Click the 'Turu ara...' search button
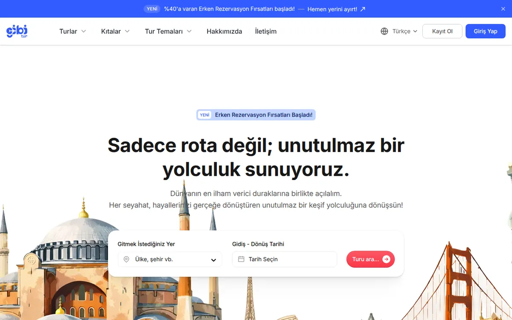This screenshot has width=512, height=320. 370,259
